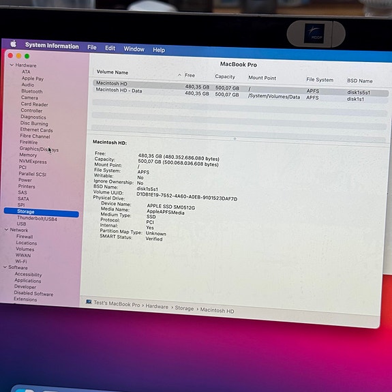Select Disabled Software under Software
This screenshot has height=392, width=392.
coord(33,293)
